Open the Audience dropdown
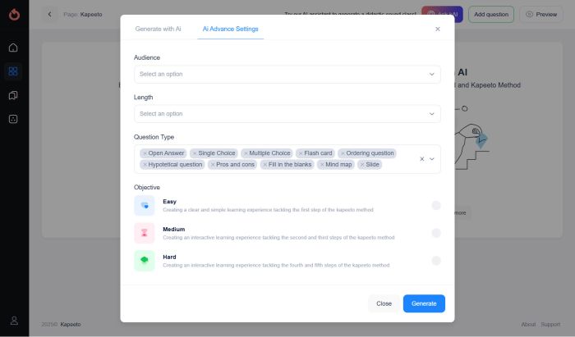This screenshot has width=575, height=337. 287,74
